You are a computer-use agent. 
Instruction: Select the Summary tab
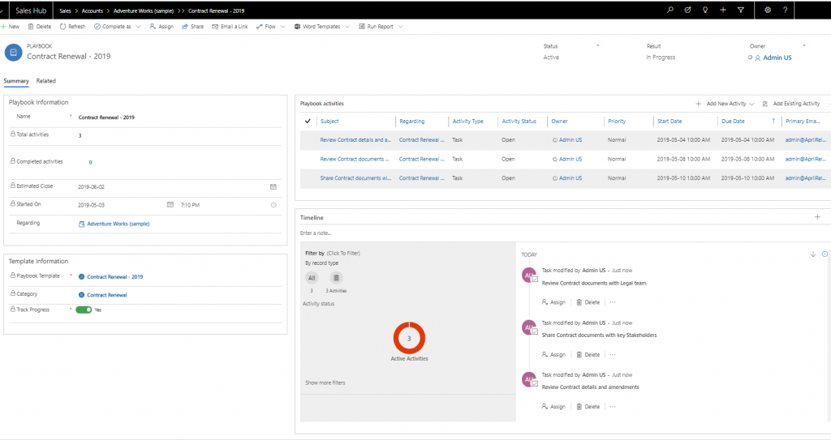point(16,81)
